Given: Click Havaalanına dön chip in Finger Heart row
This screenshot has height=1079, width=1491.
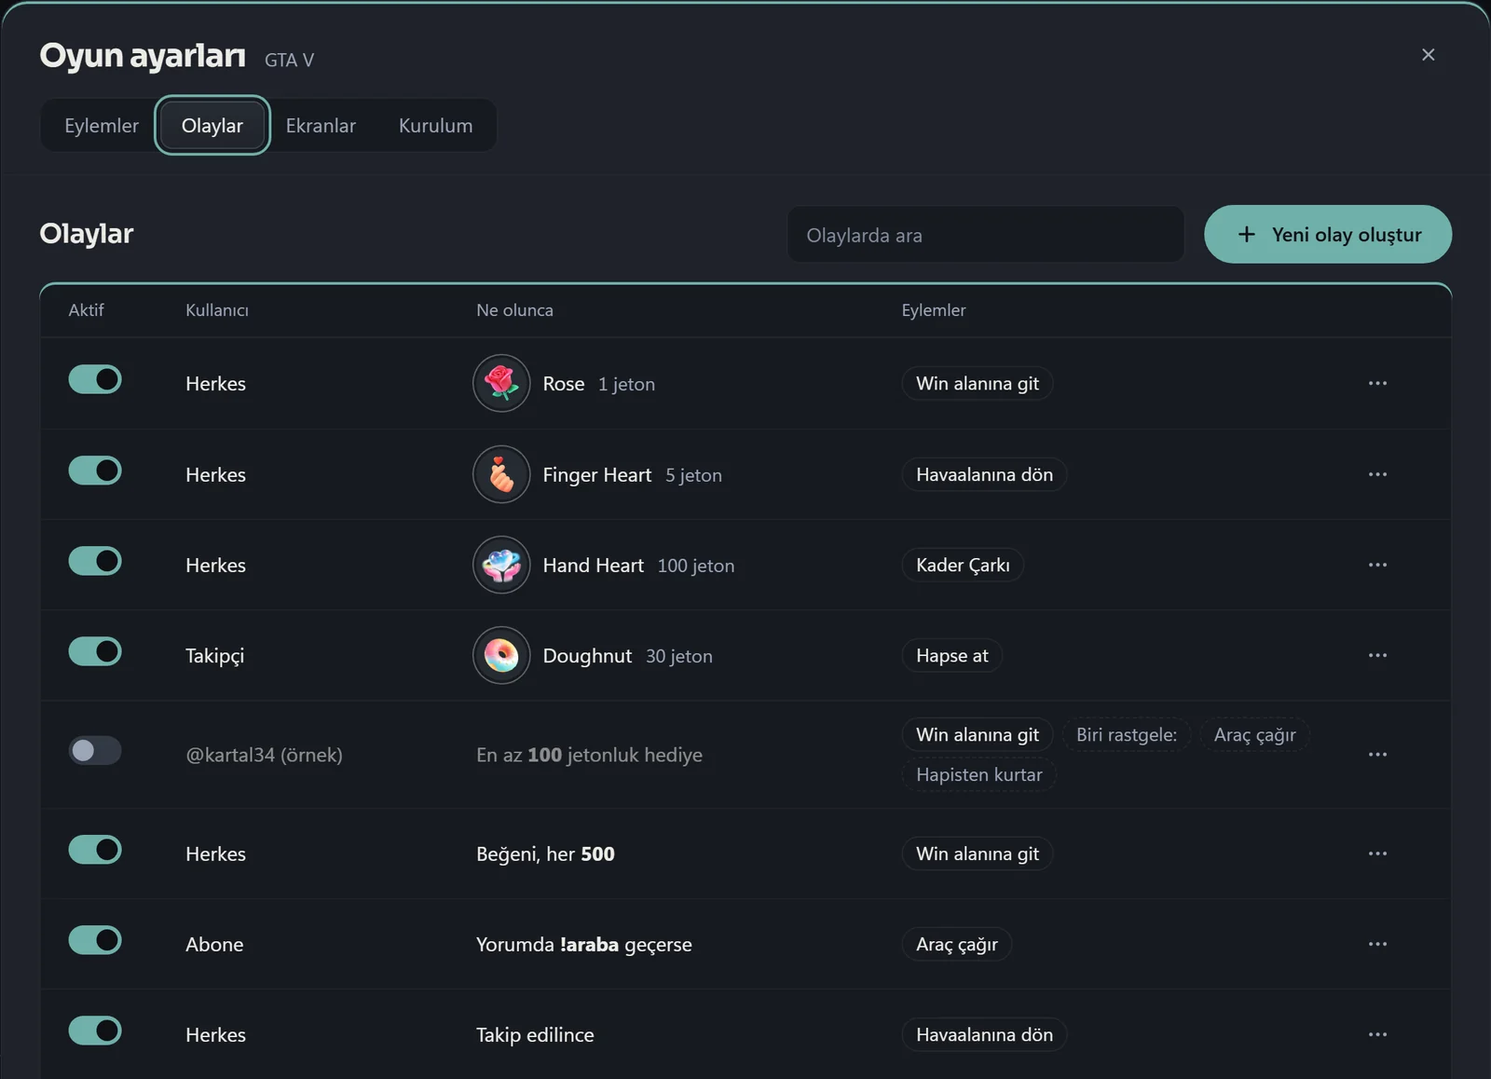Looking at the screenshot, I should (x=984, y=474).
